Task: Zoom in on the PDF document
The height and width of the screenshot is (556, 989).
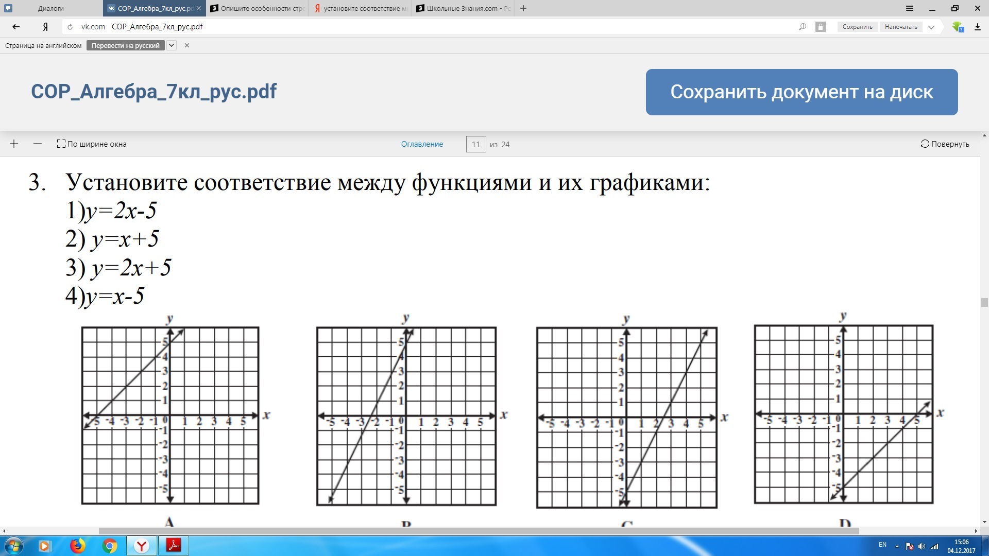Action: pyautogui.click(x=13, y=144)
